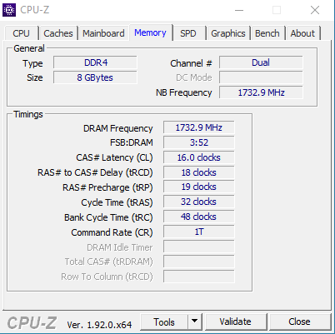Click the Ver. 1.92.0.x64 version text
The image size is (335, 334).
(99, 325)
